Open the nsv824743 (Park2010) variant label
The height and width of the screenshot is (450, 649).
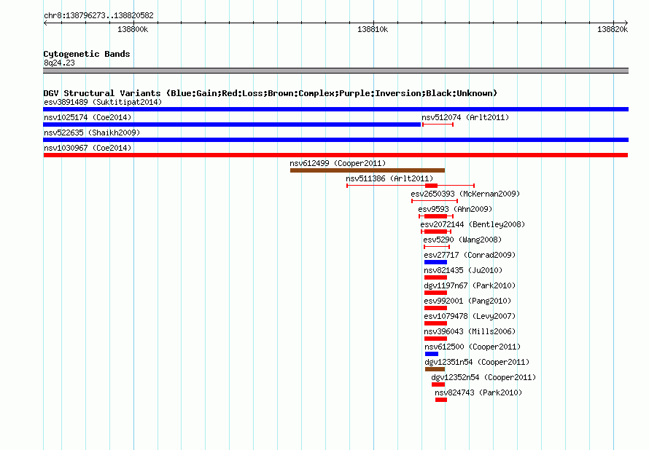tap(478, 392)
